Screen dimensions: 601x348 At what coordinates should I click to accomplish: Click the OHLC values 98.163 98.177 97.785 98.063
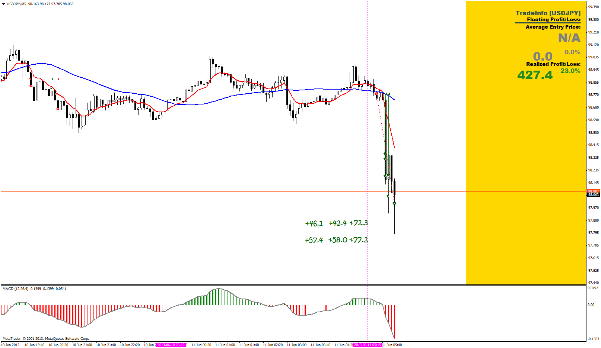click(x=51, y=4)
